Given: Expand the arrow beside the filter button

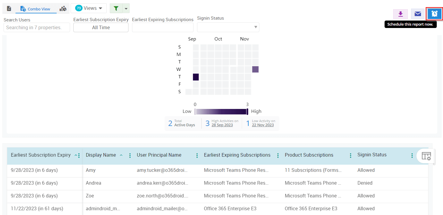Looking at the screenshot, I should 126,9.
